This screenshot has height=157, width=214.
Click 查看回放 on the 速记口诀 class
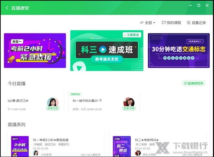pyautogui.click(x=53, y=108)
